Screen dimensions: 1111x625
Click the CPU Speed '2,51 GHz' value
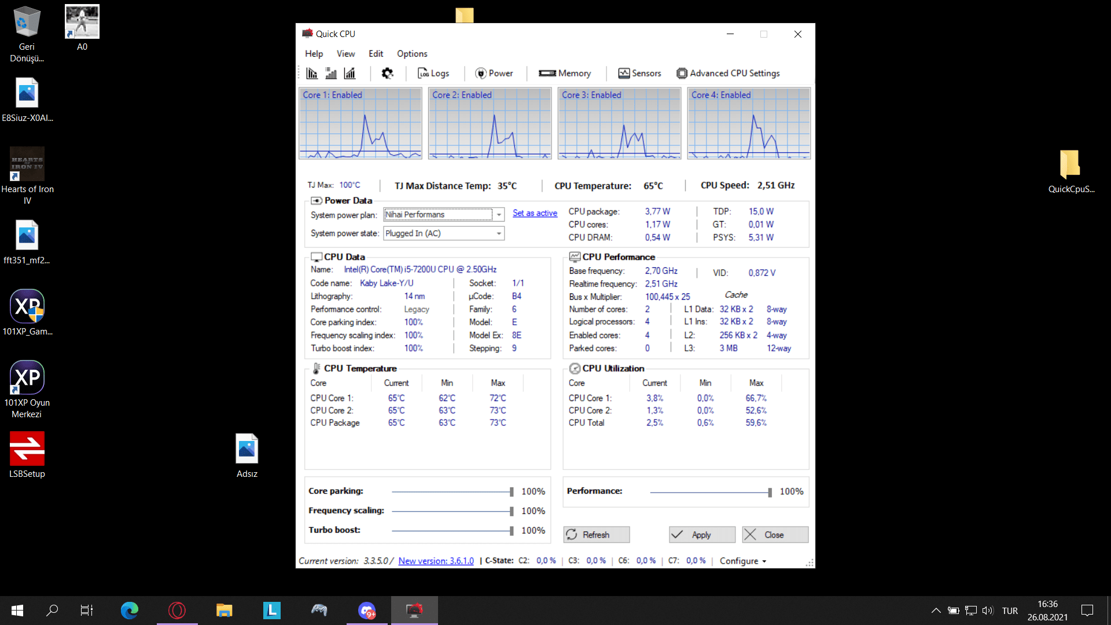(776, 186)
